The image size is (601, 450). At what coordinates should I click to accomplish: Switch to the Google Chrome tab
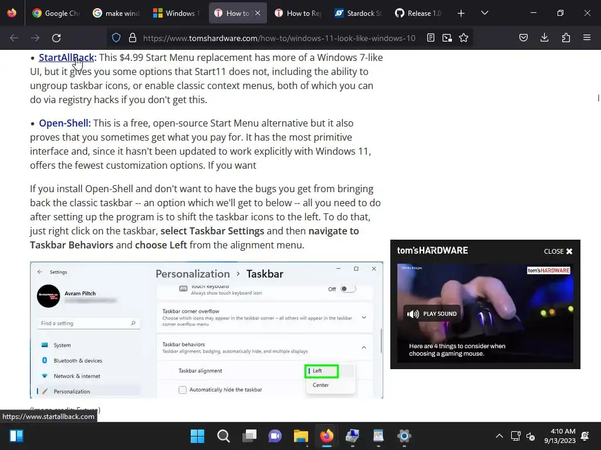click(x=56, y=13)
